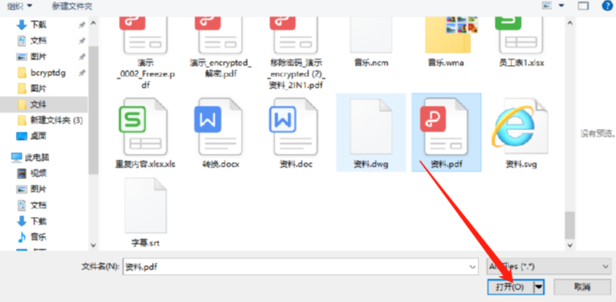Click the 打开(O) button
Image resolution: width=616 pixels, height=302 pixels.
[x=510, y=287]
